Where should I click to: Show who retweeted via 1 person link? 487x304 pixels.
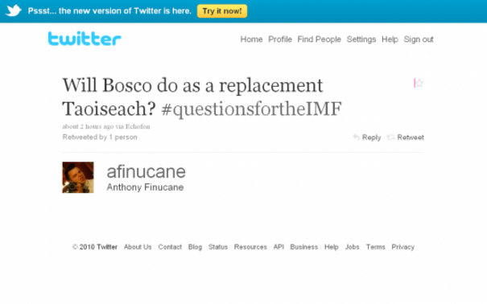point(123,137)
